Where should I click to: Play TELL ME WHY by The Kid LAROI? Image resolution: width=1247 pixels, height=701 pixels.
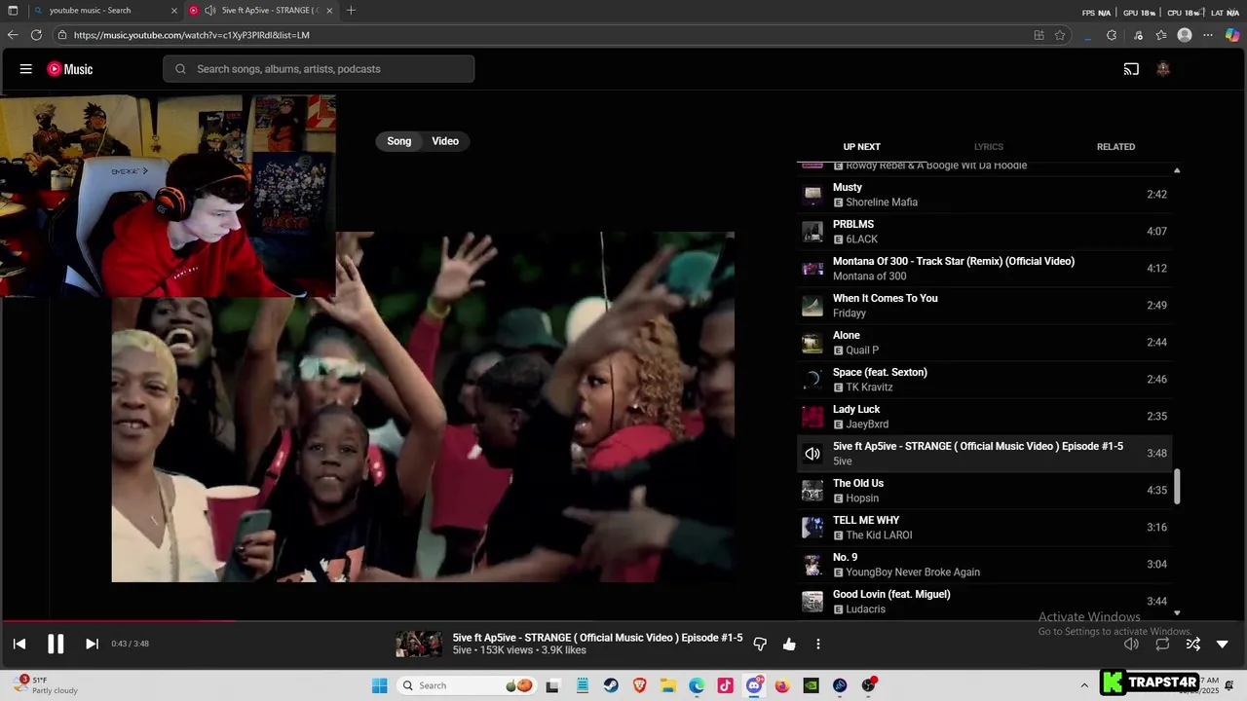pos(984,528)
